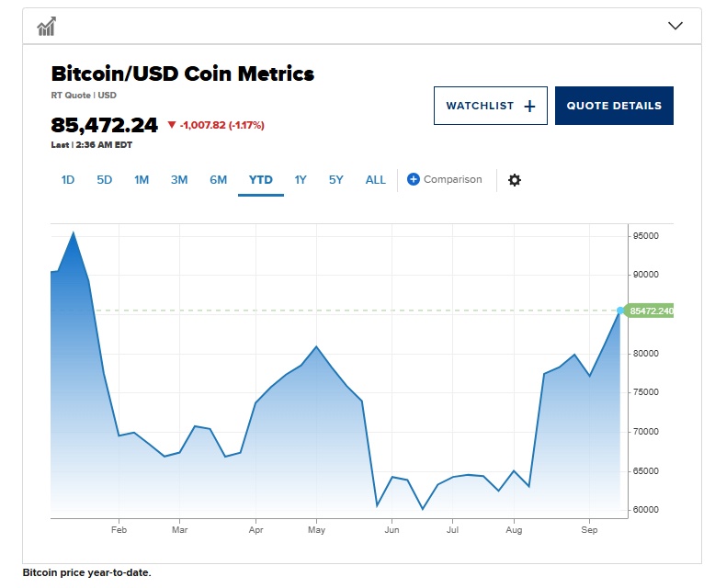Select the YTD time range tab
Image resolution: width=715 pixels, height=588 pixels.
click(261, 180)
